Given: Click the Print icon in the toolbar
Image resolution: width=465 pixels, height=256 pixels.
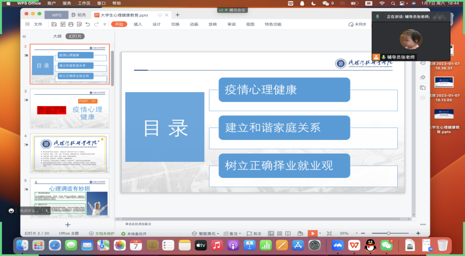Looking at the screenshot, I should point(71,25).
